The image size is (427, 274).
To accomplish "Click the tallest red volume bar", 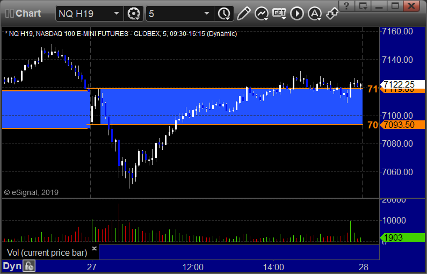I will click(119, 222).
